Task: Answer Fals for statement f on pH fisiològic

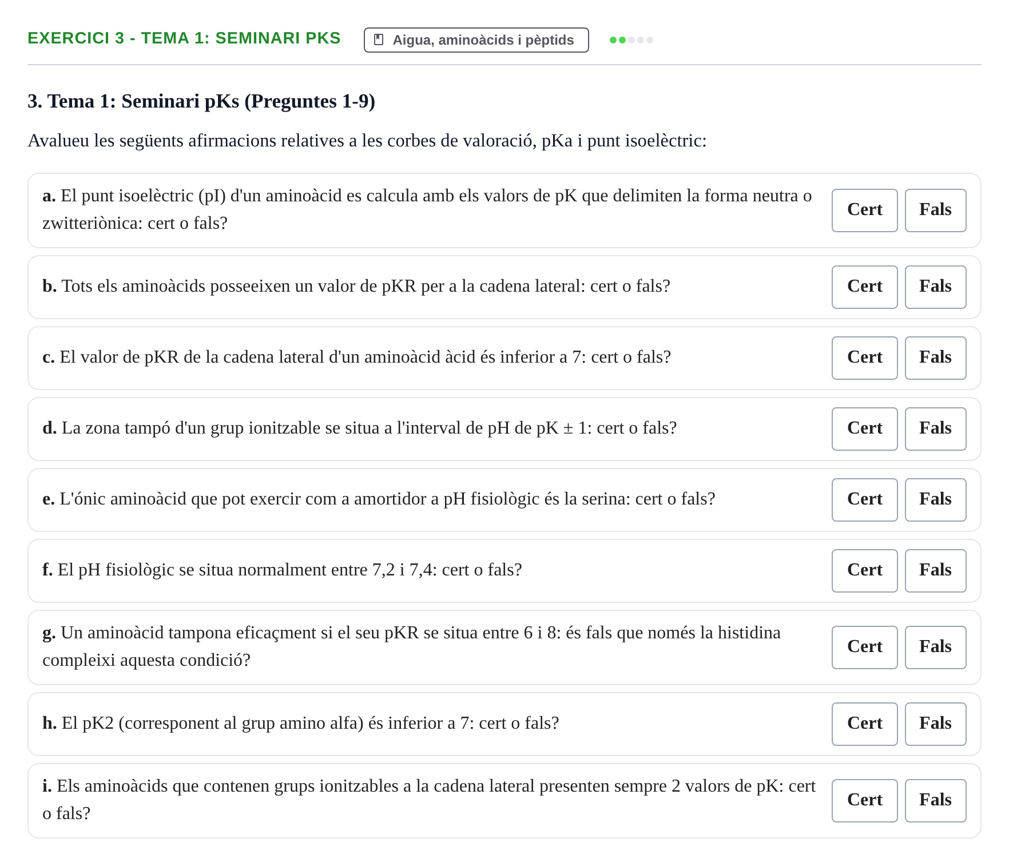Action: click(x=935, y=570)
